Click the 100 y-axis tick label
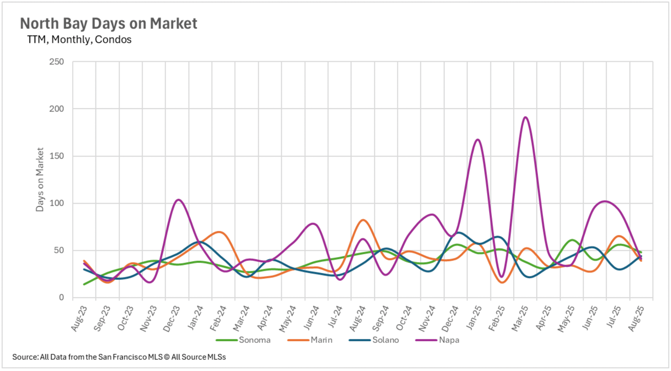 57,203
